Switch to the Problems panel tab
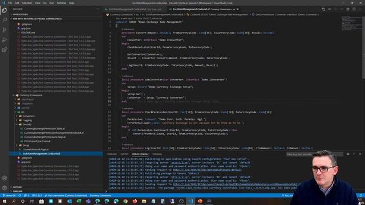Image resolution: width=365 pixels, height=205 pixels. pyautogui.click(x=112, y=154)
